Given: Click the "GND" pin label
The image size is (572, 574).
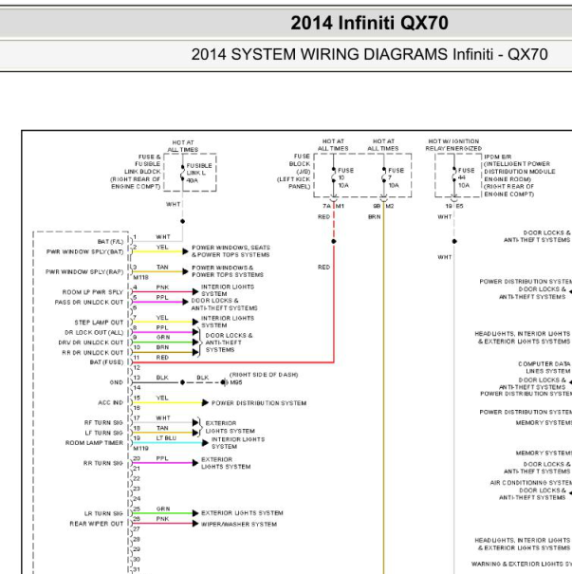Looking at the screenshot, I should tap(117, 382).
